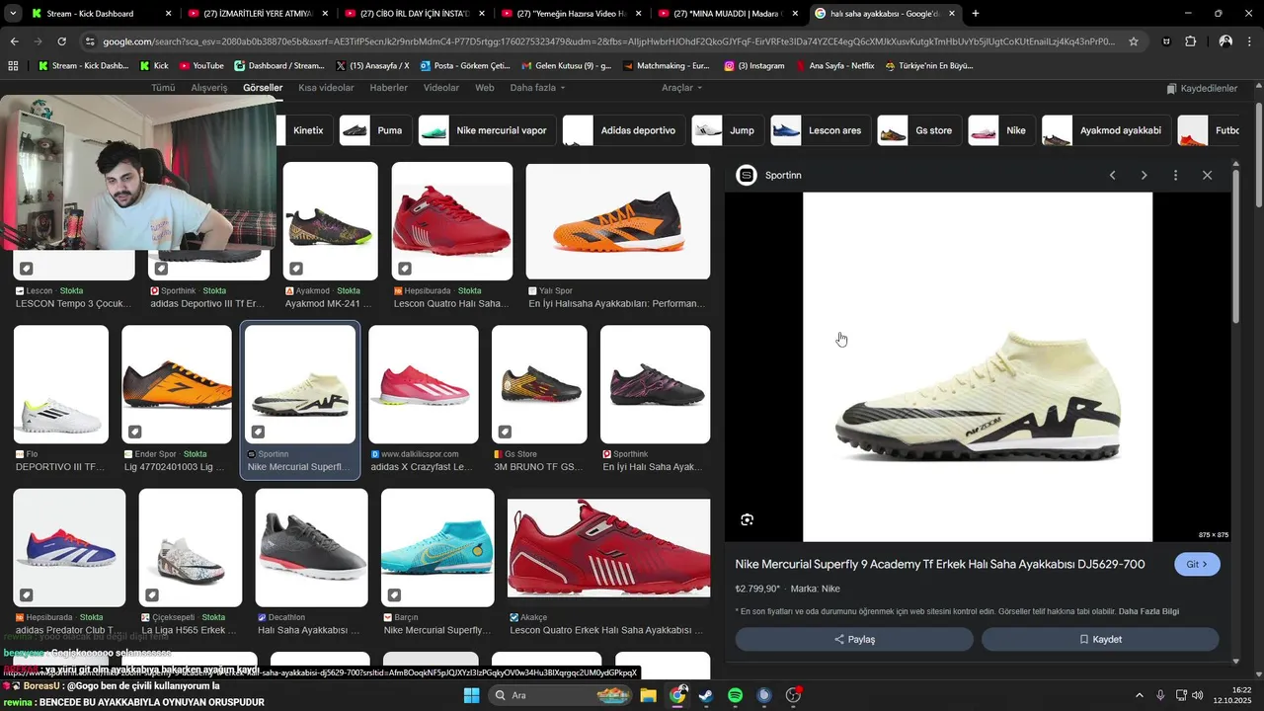Open the YouTube bookmark

coord(201,66)
